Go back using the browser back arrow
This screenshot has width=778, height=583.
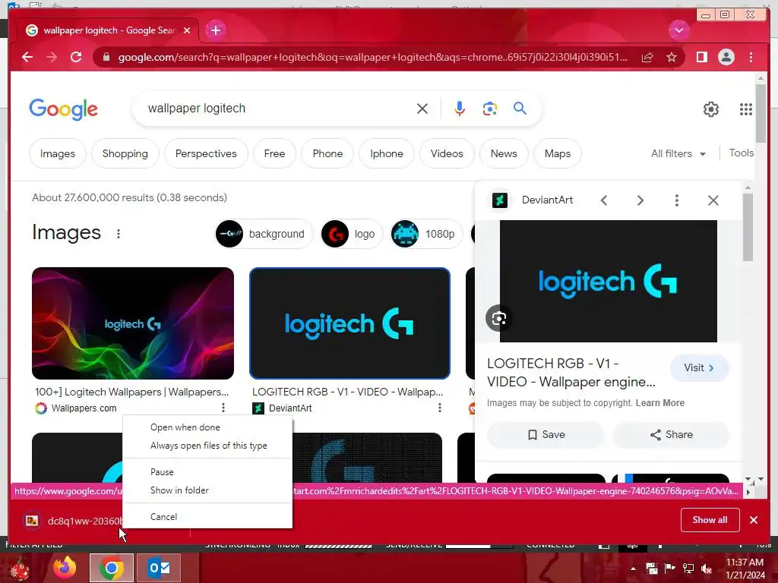point(27,57)
